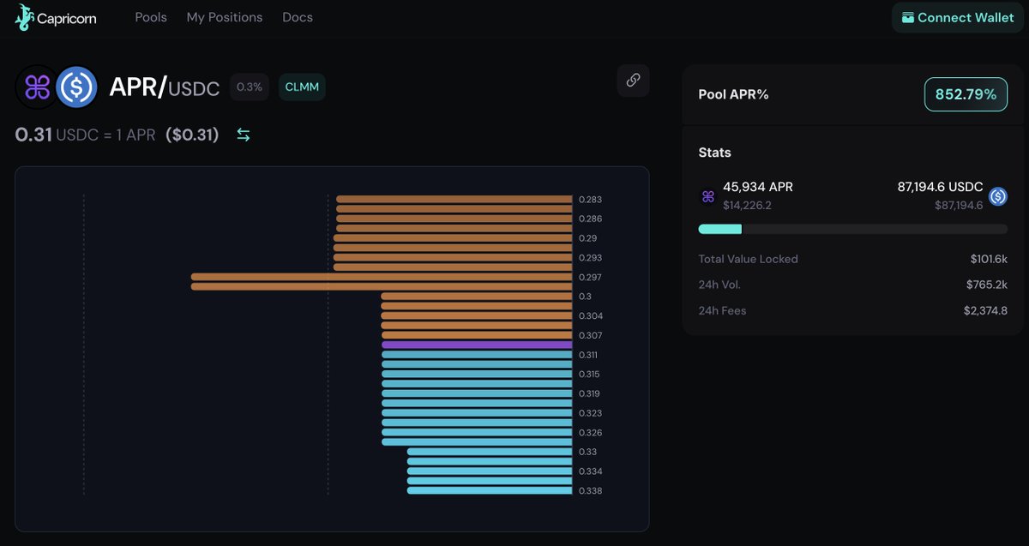Click the longest orange bar at 0.297
The height and width of the screenshot is (546, 1029).
point(382,277)
